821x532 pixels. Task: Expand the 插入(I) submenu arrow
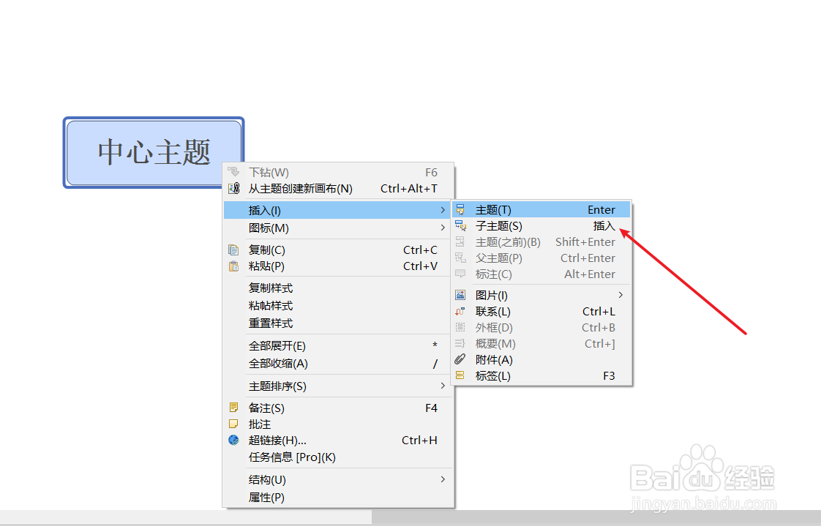443,210
